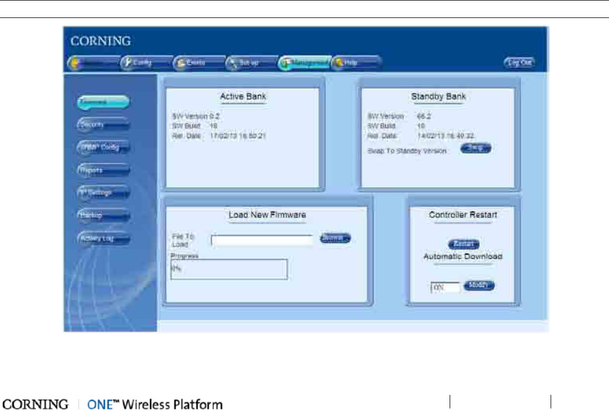Click the Swap To Standby Version label
The height and width of the screenshot is (415, 609).
point(407,151)
